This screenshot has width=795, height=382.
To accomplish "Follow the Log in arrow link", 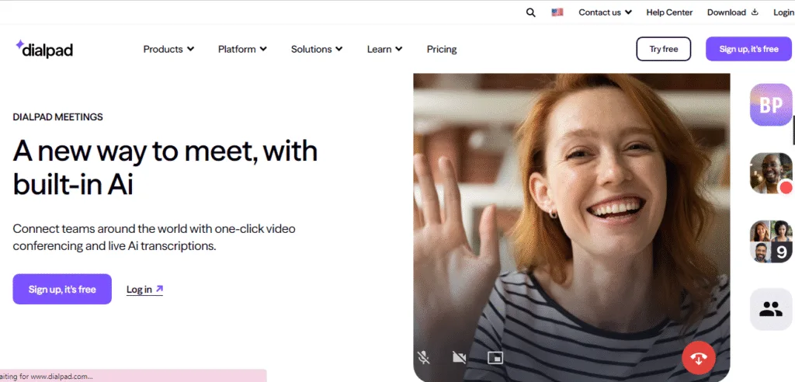I will pos(144,289).
